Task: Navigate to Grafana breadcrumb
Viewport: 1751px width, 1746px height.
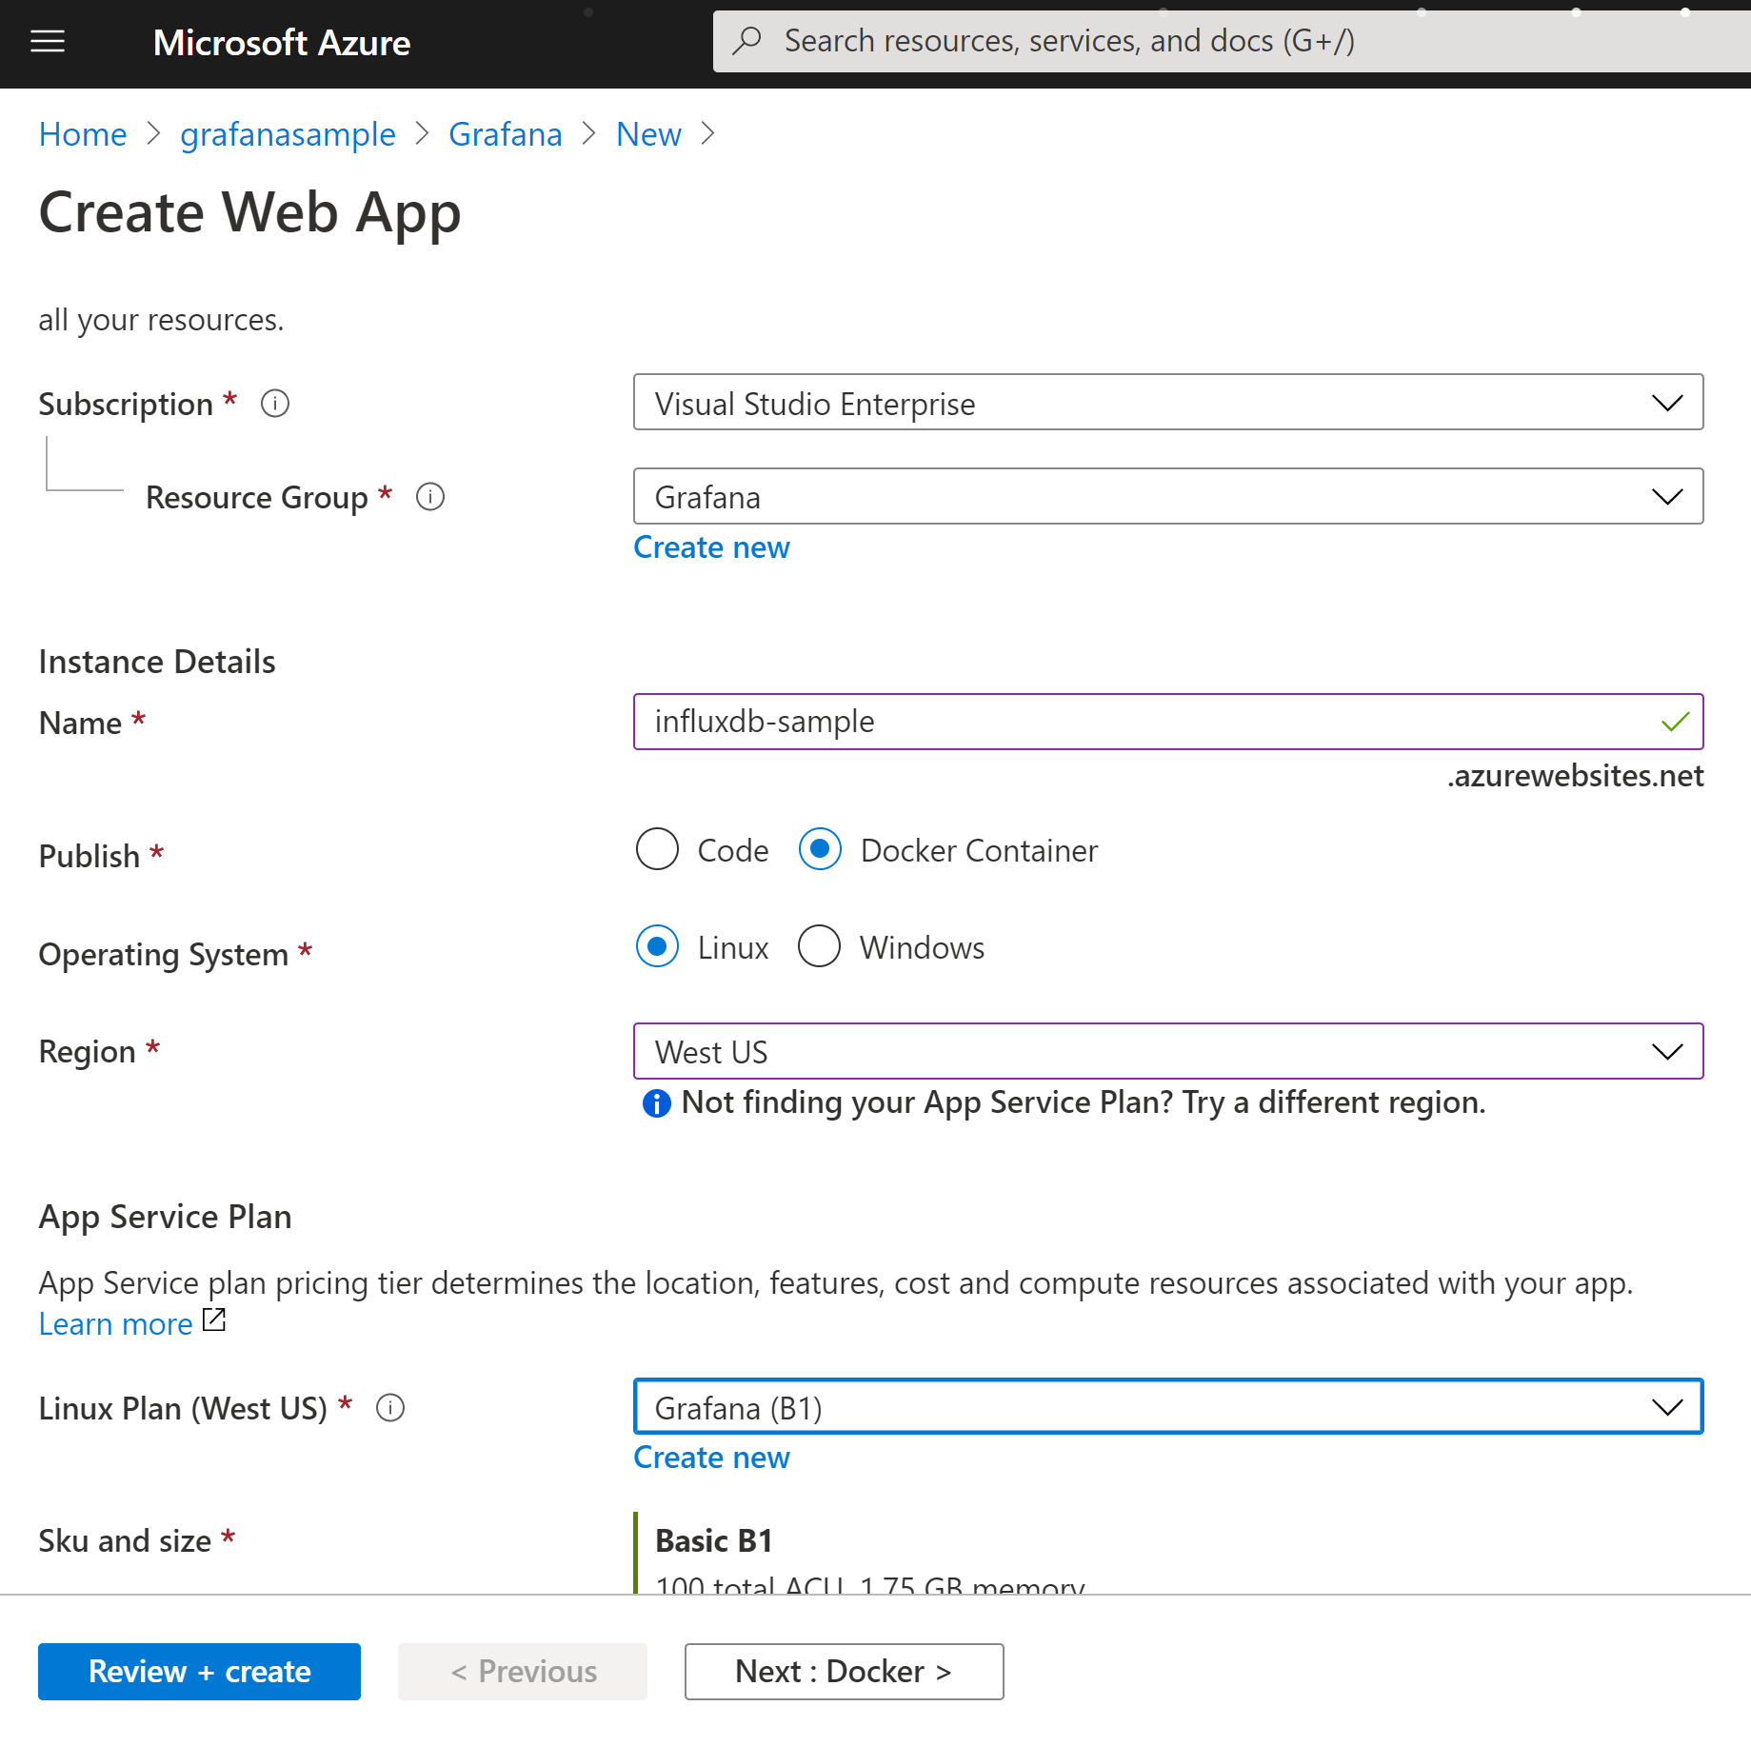Action: tap(506, 134)
